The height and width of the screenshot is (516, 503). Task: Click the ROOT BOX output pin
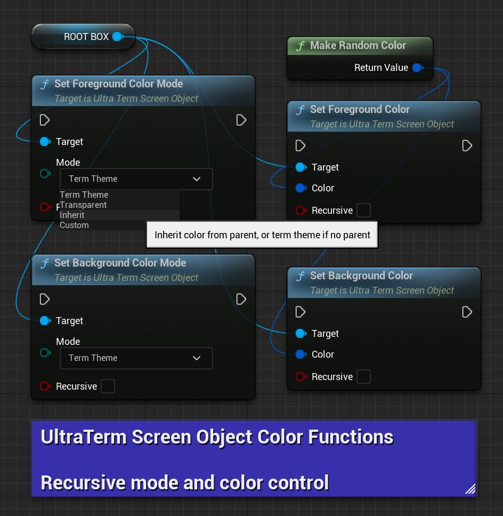click(117, 37)
